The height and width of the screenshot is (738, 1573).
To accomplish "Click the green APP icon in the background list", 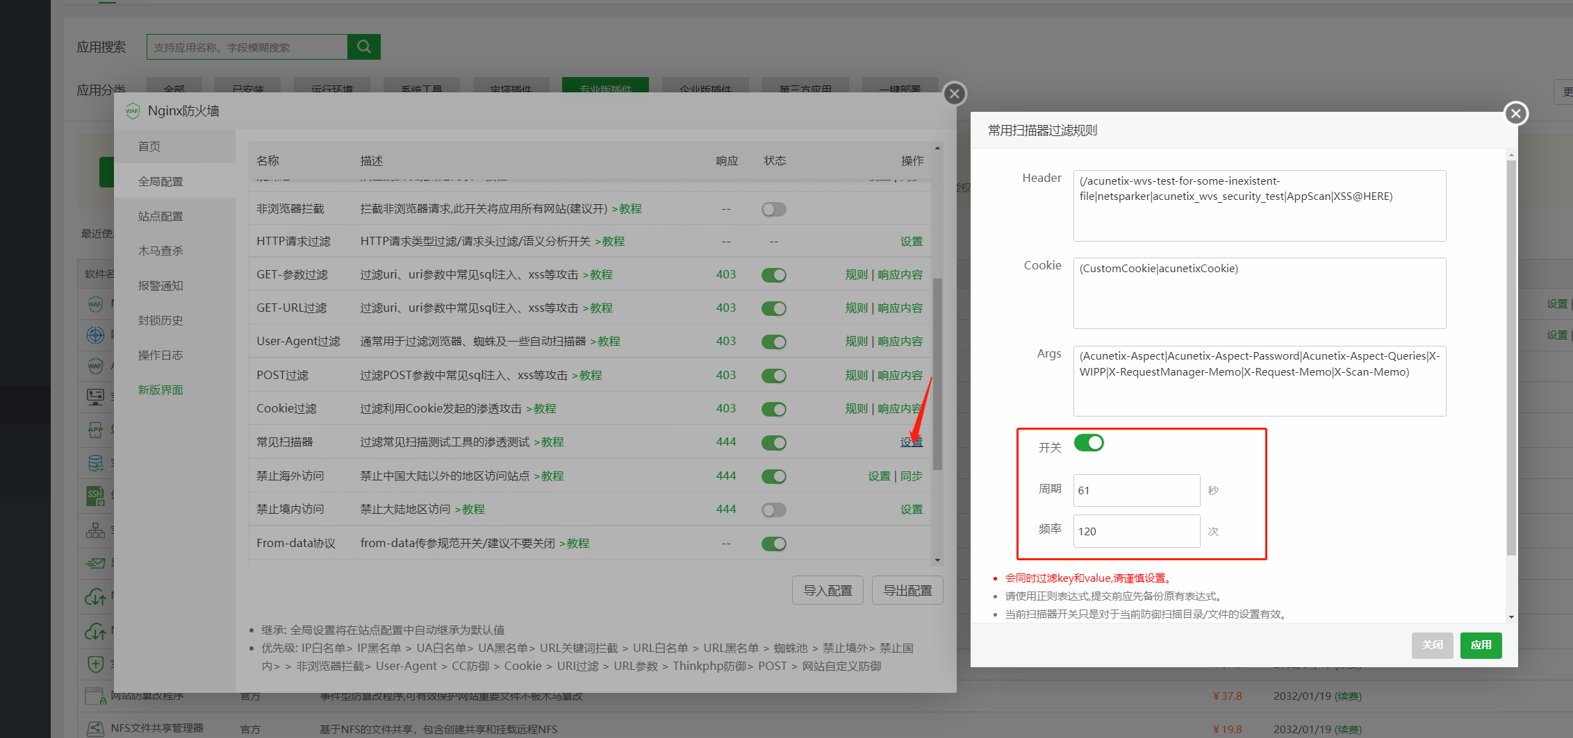I will (x=95, y=430).
